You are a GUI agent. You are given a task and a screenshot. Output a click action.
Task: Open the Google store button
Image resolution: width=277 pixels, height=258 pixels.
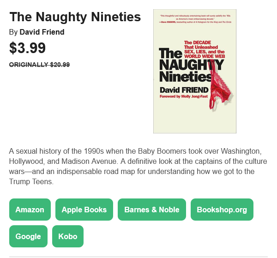click(x=28, y=236)
